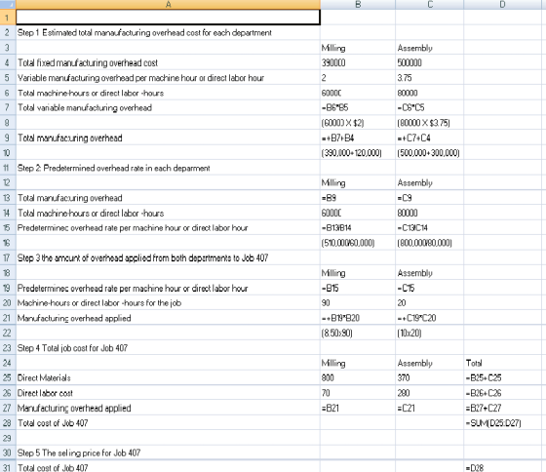Select 'Total variable manufacturing overhead' cell
The image size is (546, 472).
(168, 107)
